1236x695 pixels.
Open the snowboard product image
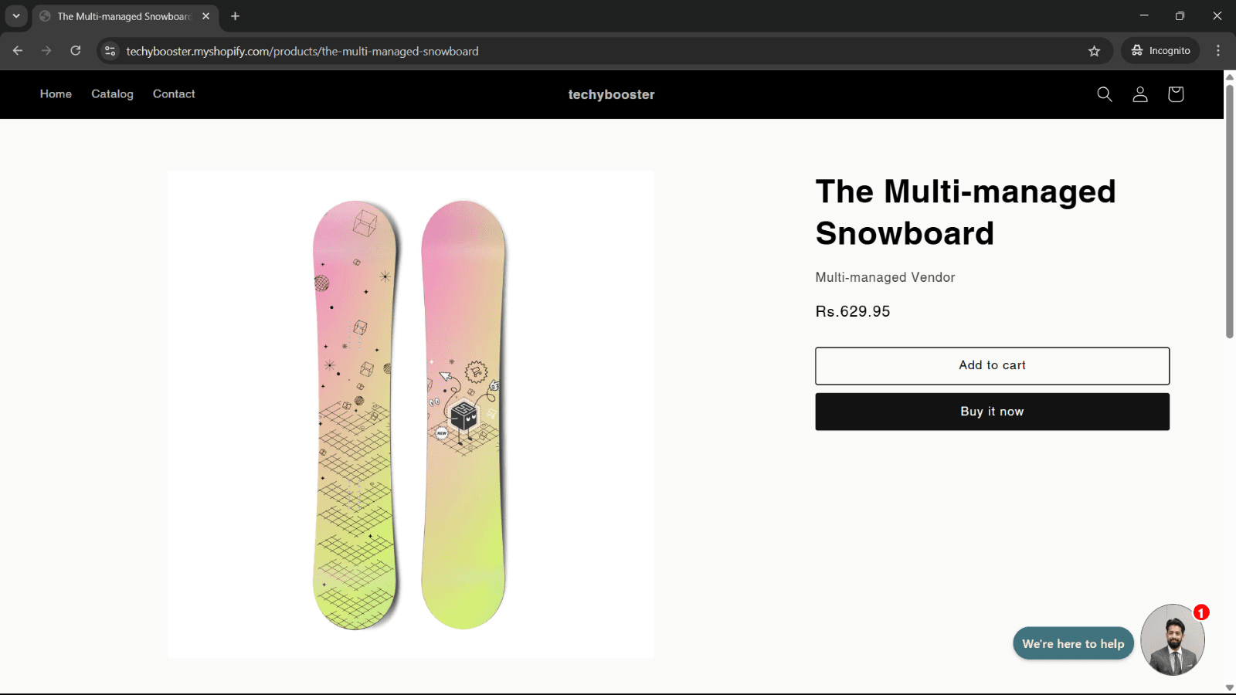tap(410, 415)
